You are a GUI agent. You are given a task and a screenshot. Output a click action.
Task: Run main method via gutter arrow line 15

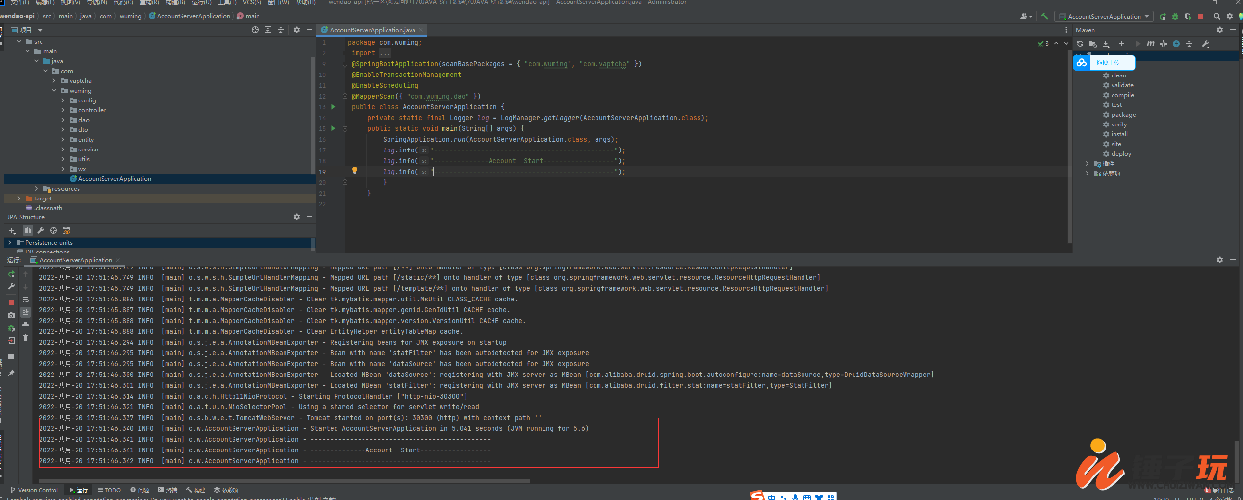(333, 128)
